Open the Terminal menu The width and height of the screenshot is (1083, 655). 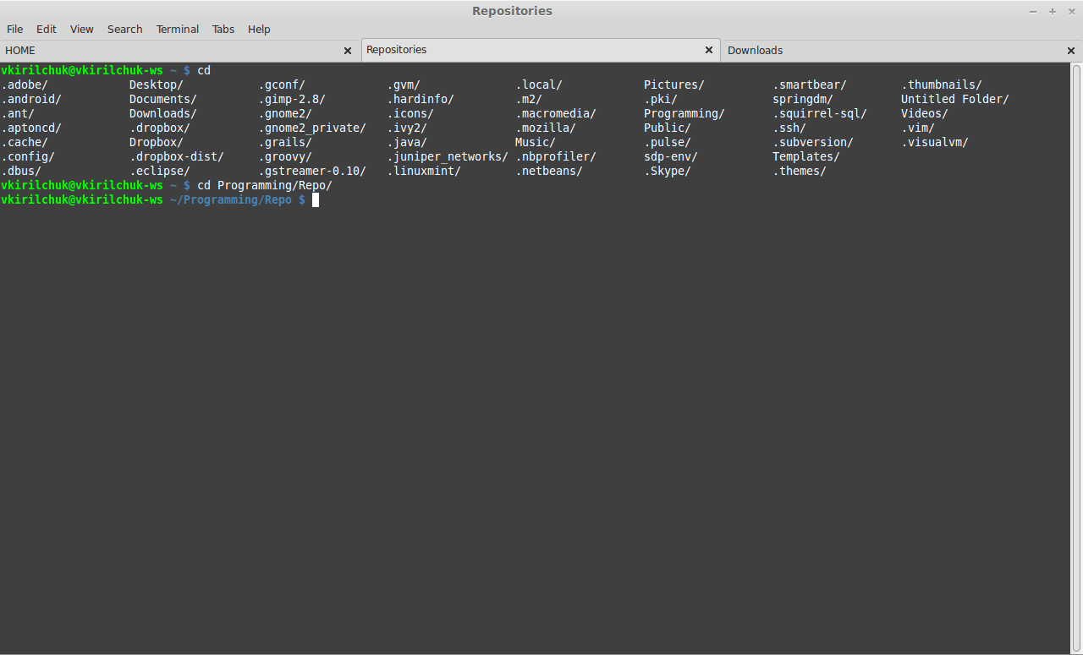tap(177, 29)
